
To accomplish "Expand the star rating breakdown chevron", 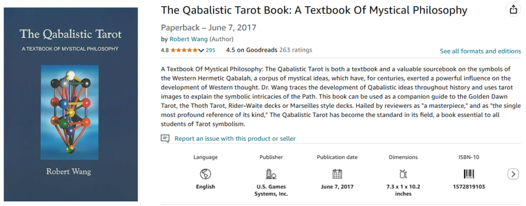I will coord(201,50).
